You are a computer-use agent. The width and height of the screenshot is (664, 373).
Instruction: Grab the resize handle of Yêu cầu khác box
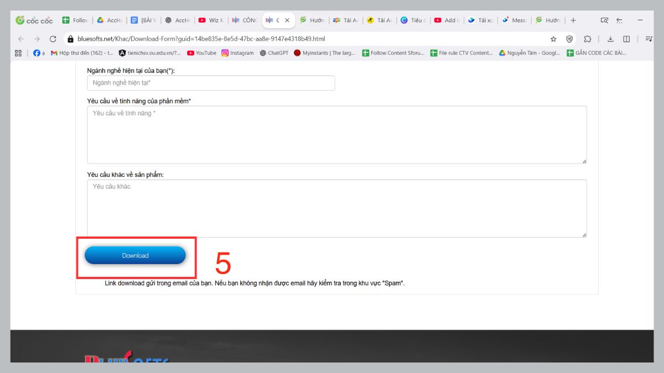(584, 234)
